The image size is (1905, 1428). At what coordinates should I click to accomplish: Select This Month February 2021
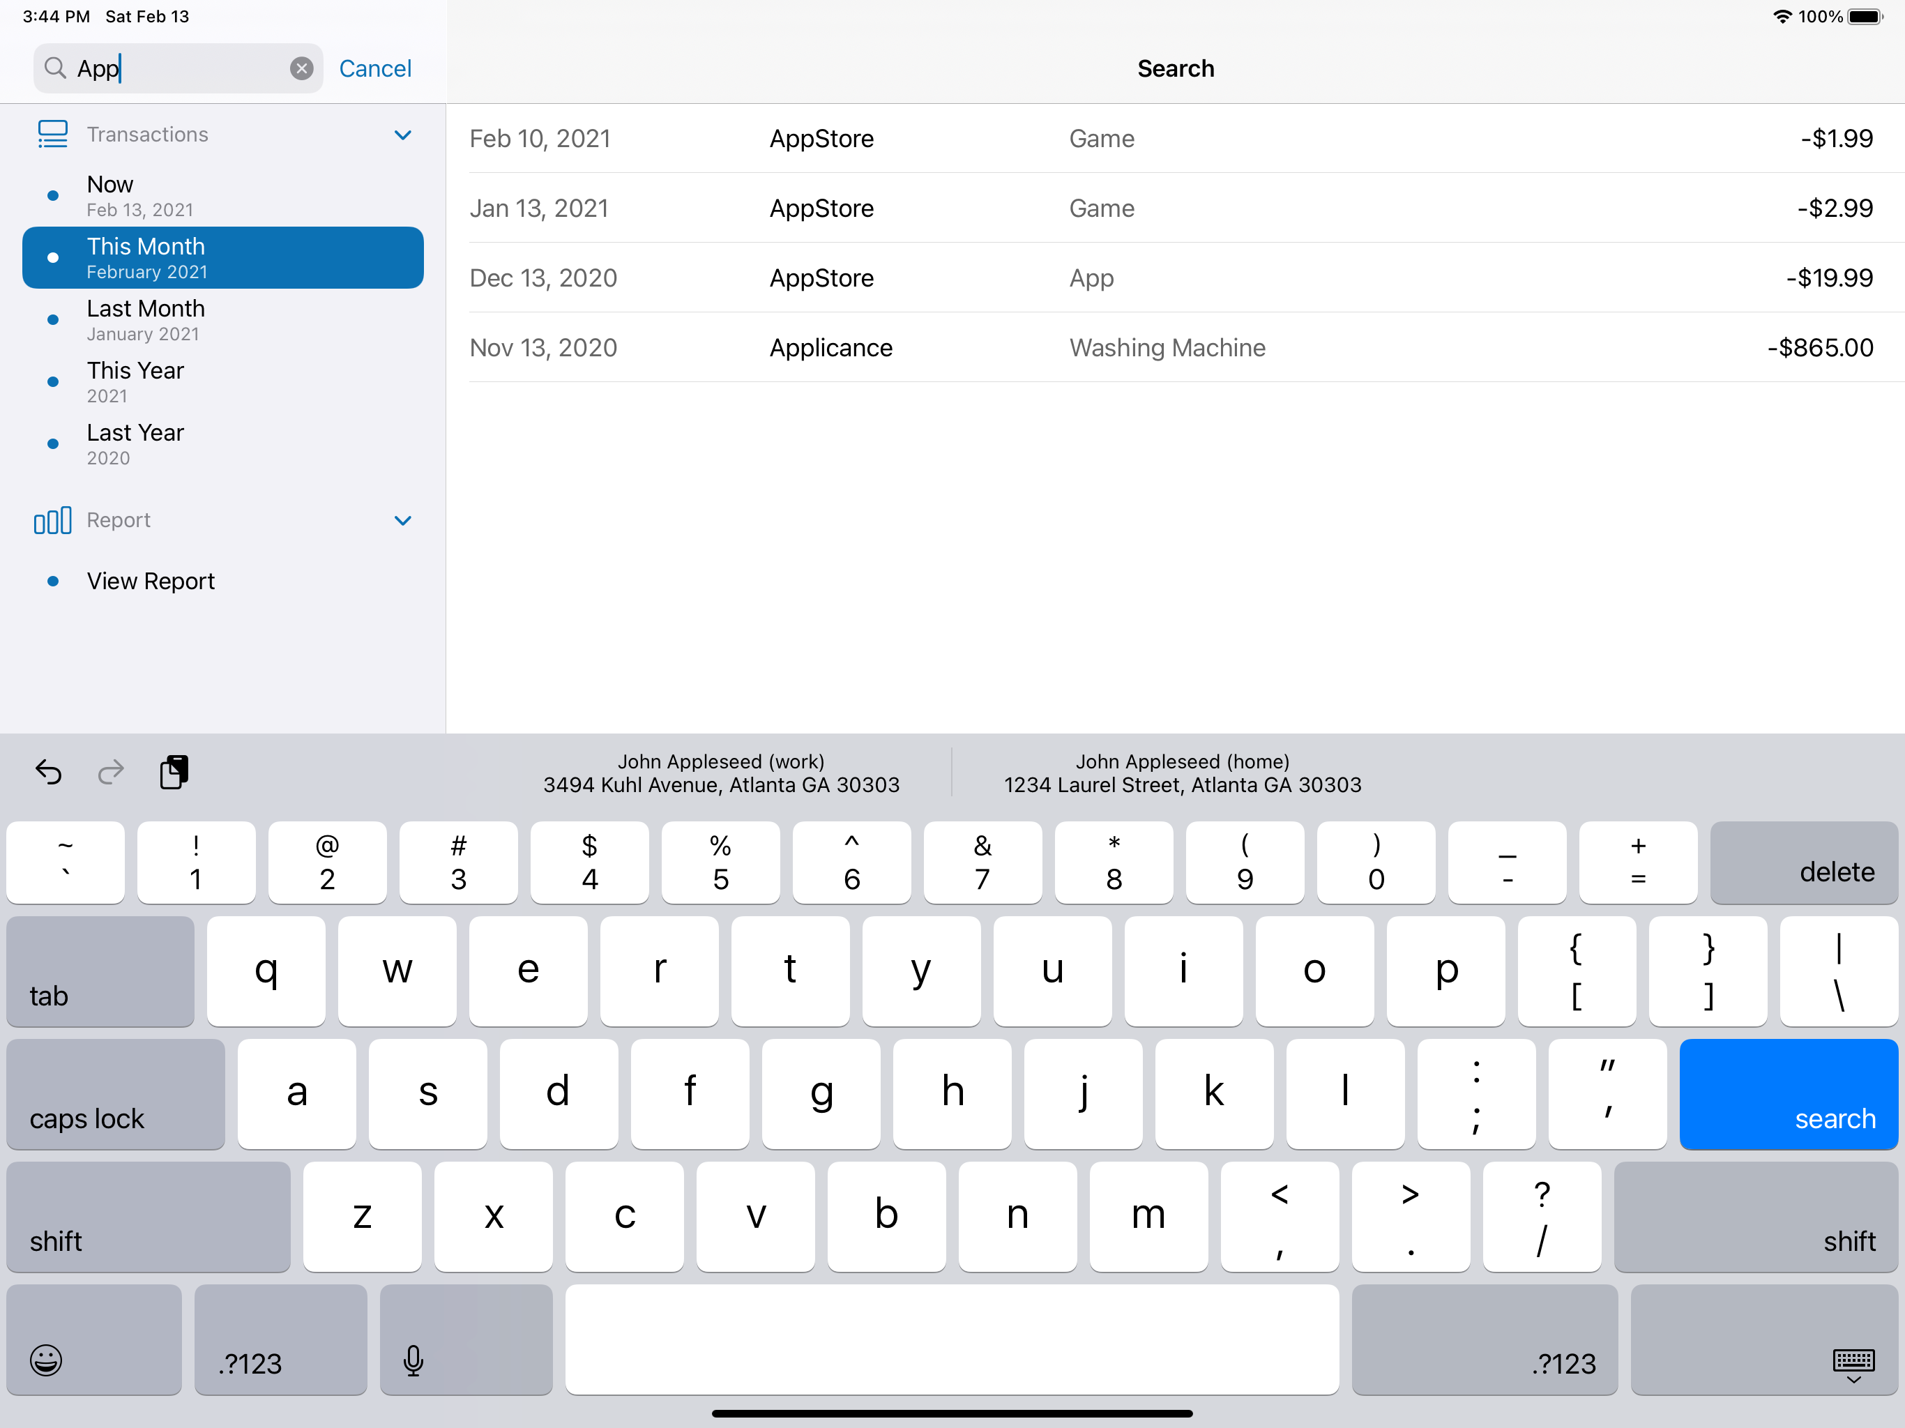click(x=223, y=257)
